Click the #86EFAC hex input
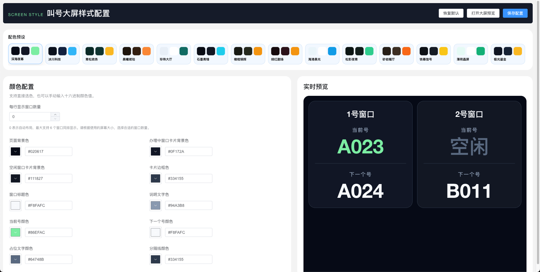540x272 pixels. (49, 232)
